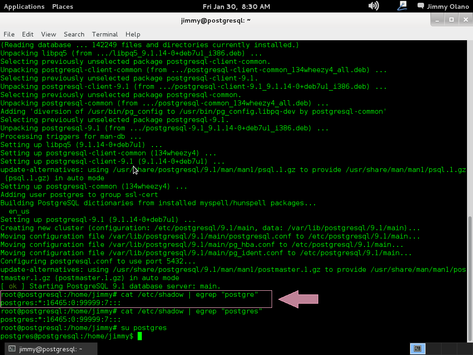Select the active workspace in the switcher
Image resolution: width=473 pixels, height=355 pixels.
pos(418,349)
